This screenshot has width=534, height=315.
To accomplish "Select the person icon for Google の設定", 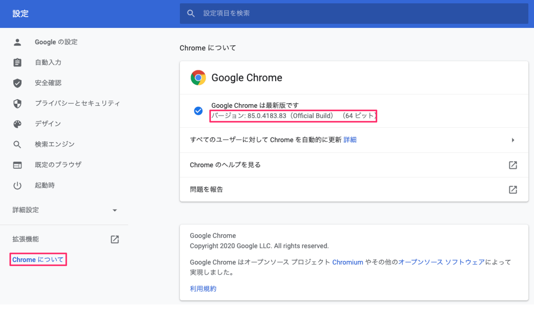I will (17, 42).
